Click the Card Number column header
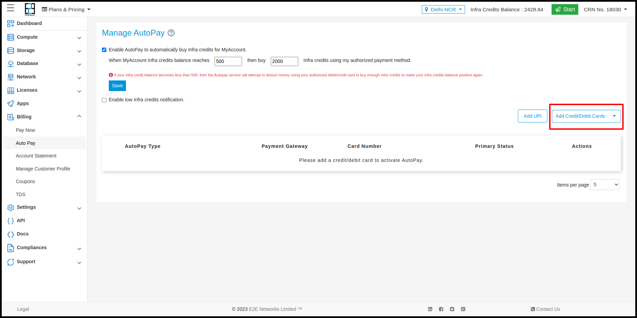The image size is (637, 318). (x=364, y=146)
